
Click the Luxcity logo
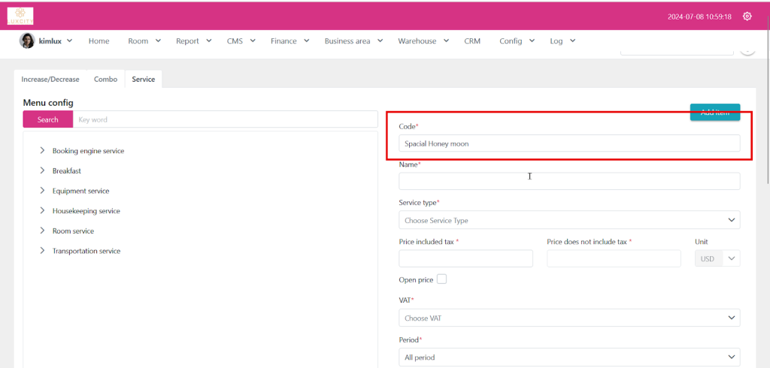coord(20,16)
